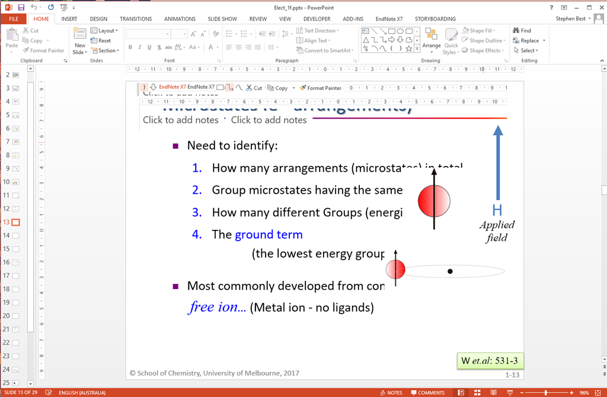Open the ANIMATIONS tab
The image size is (607, 397).
click(180, 18)
